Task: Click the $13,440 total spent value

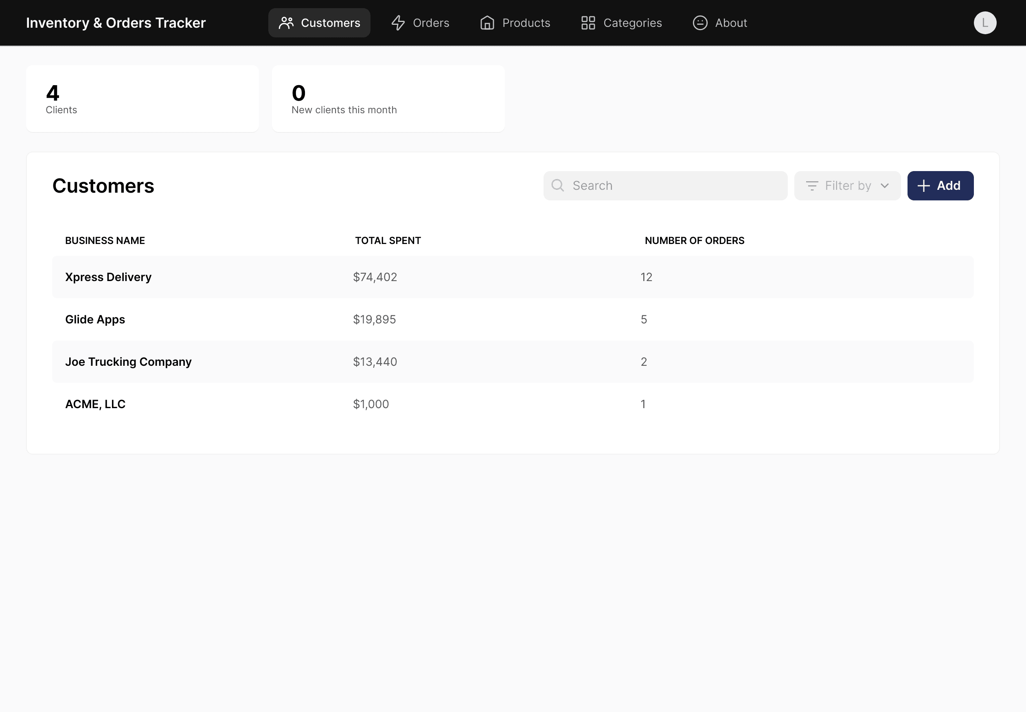Action: 375,362
